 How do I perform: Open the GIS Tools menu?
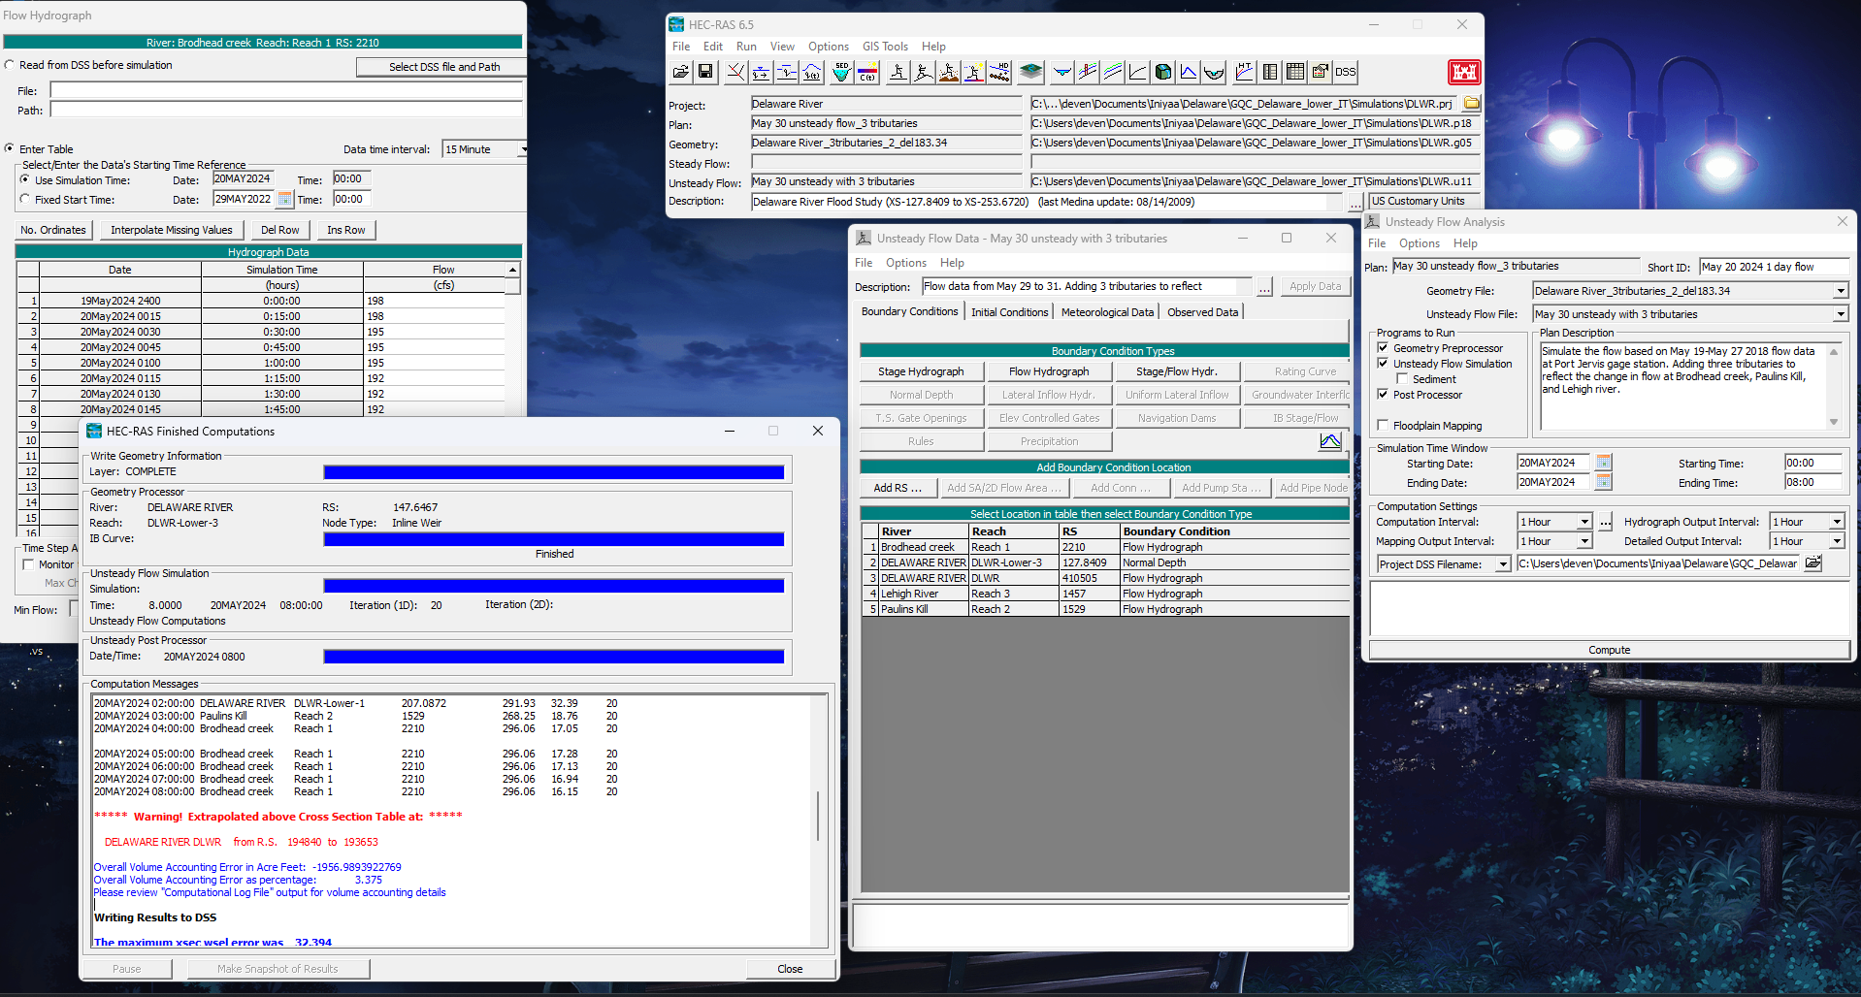click(885, 47)
